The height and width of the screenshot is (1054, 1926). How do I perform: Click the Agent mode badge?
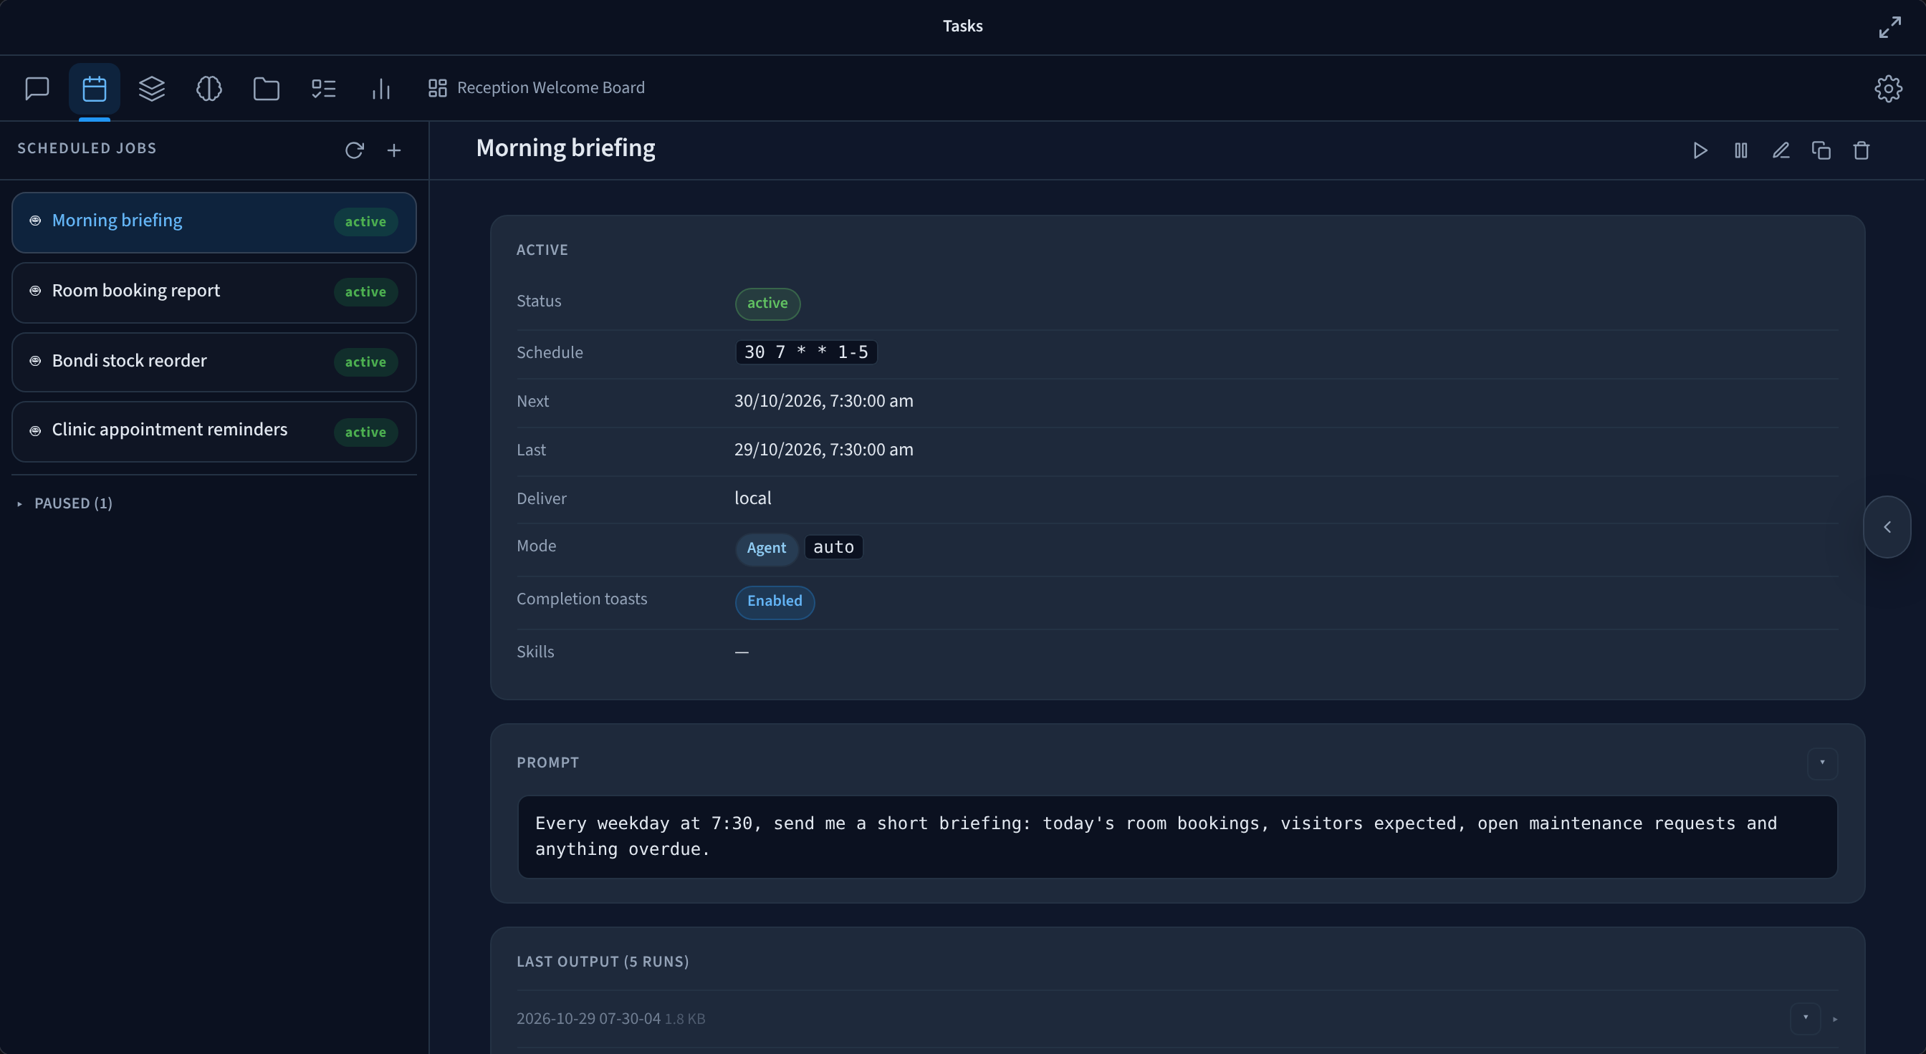767,548
